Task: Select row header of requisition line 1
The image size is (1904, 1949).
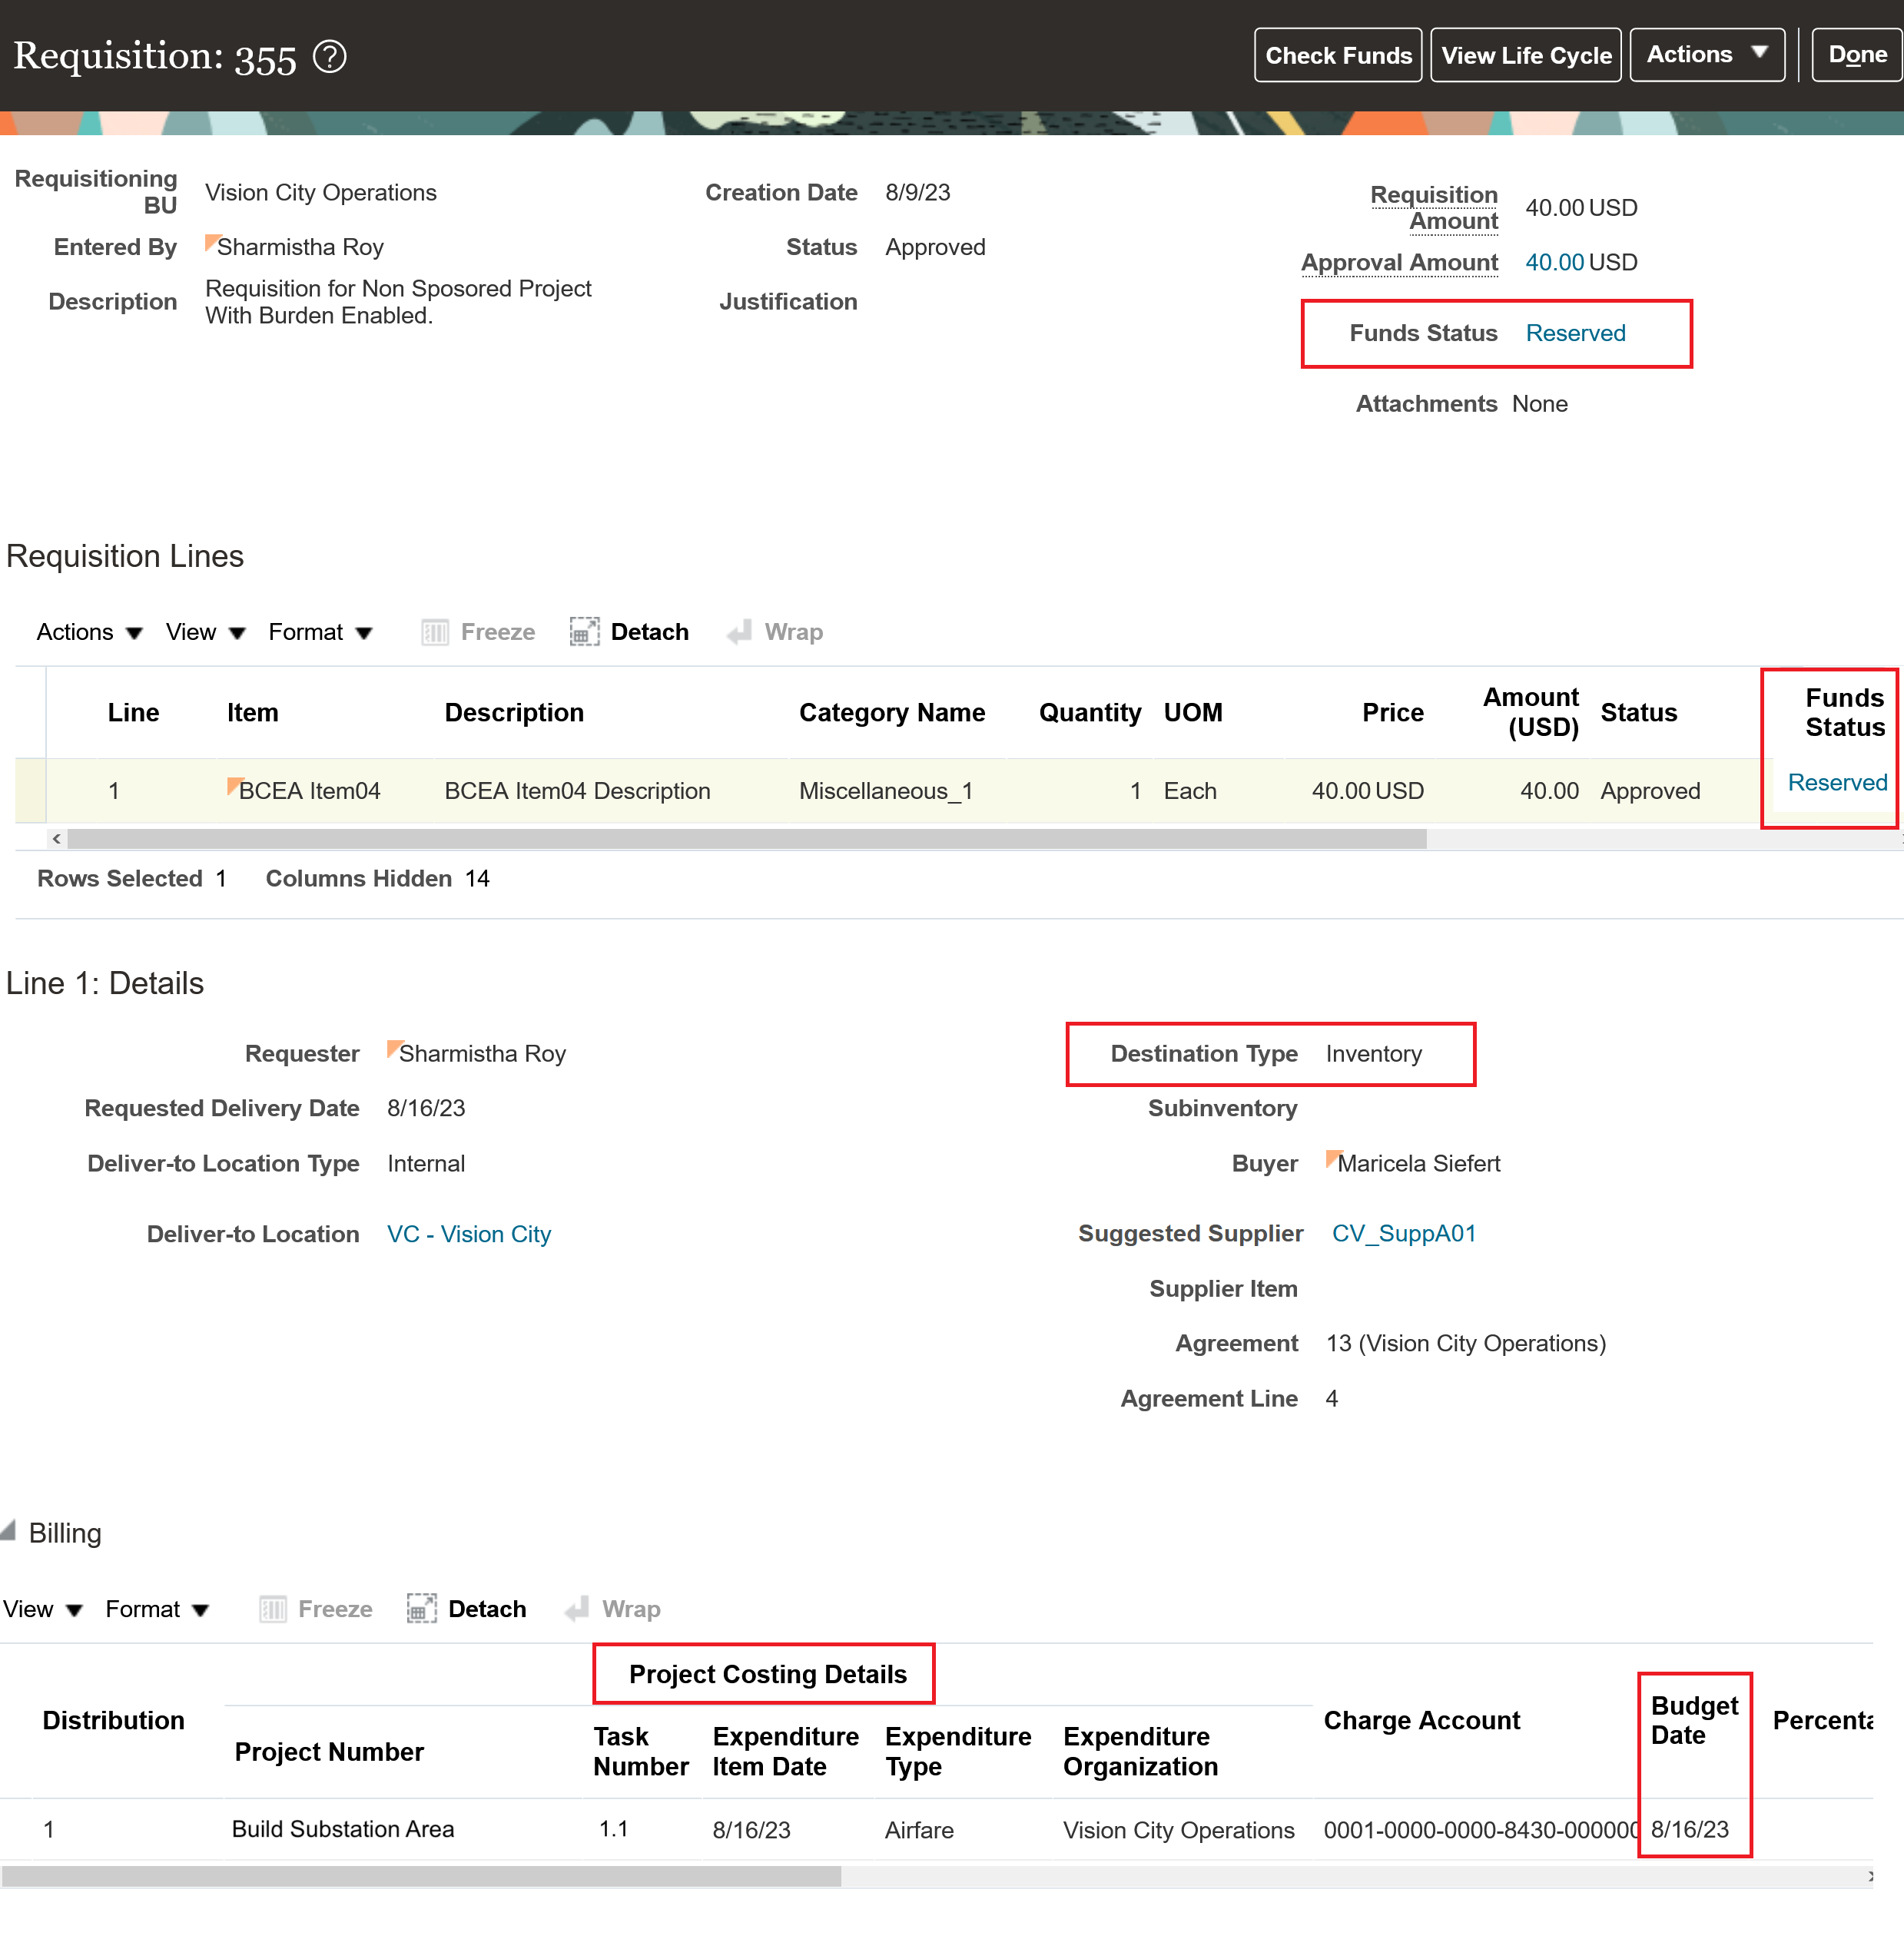Action: tap(30, 791)
